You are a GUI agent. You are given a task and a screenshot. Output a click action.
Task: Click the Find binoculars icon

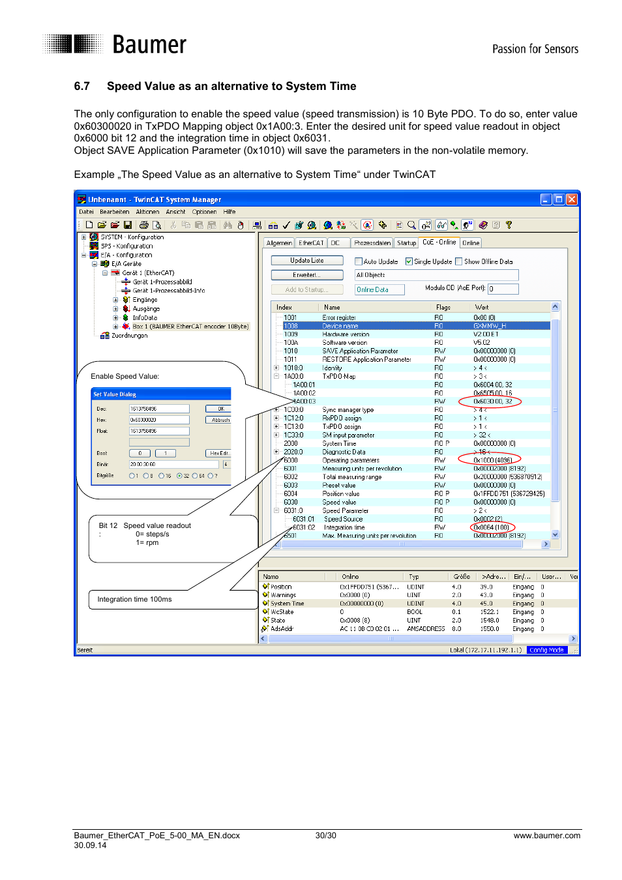click(228, 225)
